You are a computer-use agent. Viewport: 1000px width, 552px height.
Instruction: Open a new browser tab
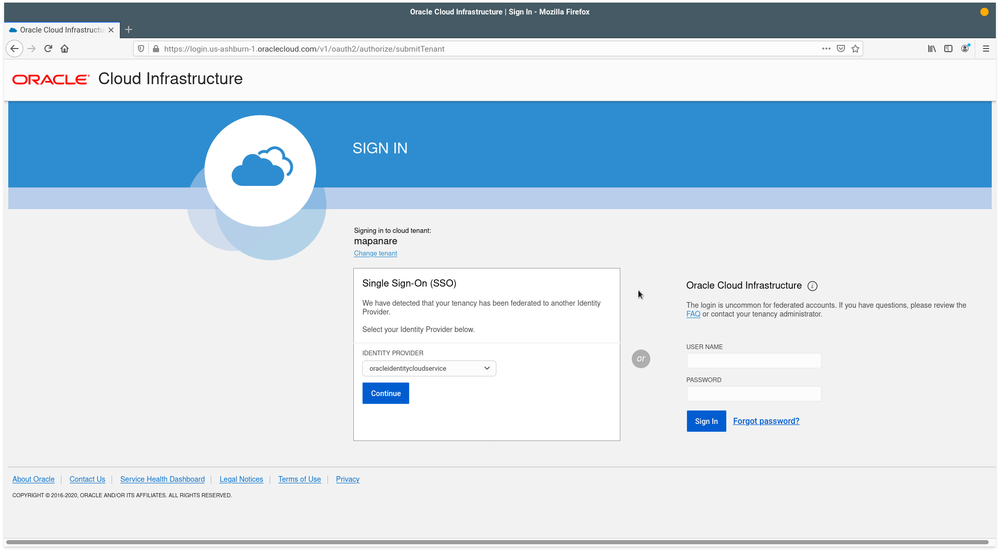pyautogui.click(x=129, y=29)
